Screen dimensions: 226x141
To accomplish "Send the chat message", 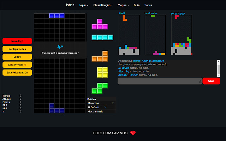I will tap(211, 81).
